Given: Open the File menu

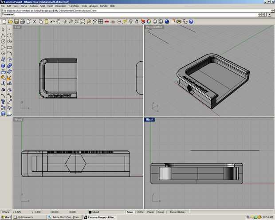Looking at the screenshot, I should coord(3,6).
